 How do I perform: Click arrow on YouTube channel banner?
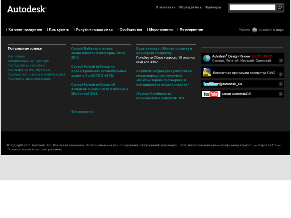[x=281, y=94]
